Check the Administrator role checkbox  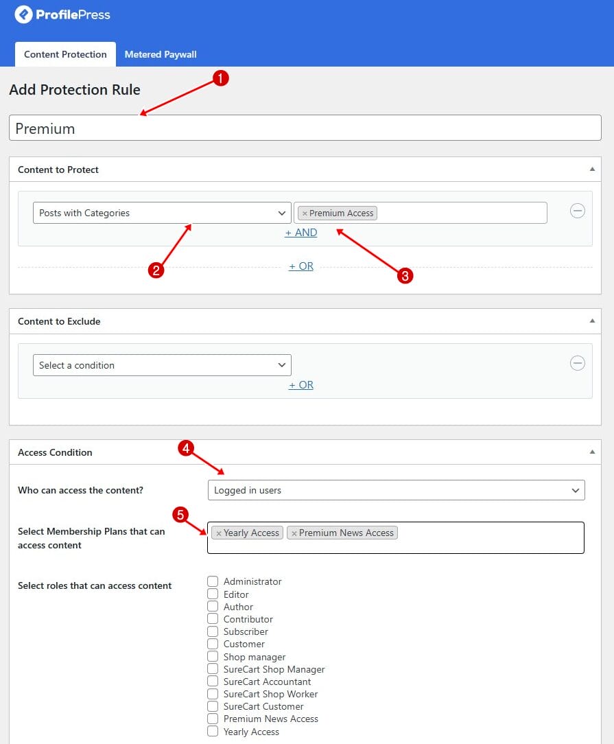[x=213, y=581]
